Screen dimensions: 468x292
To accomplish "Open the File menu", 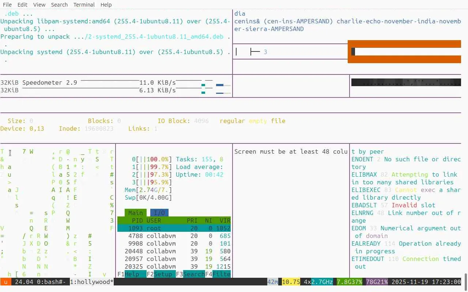I will (7, 5).
